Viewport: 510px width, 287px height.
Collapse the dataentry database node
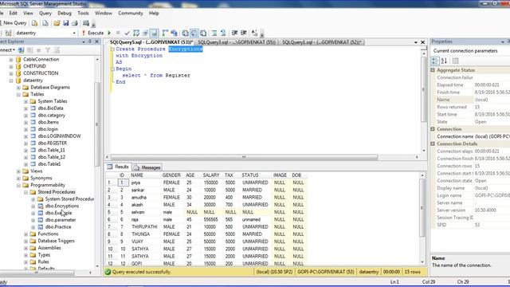pyautogui.click(x=11, y=81)
